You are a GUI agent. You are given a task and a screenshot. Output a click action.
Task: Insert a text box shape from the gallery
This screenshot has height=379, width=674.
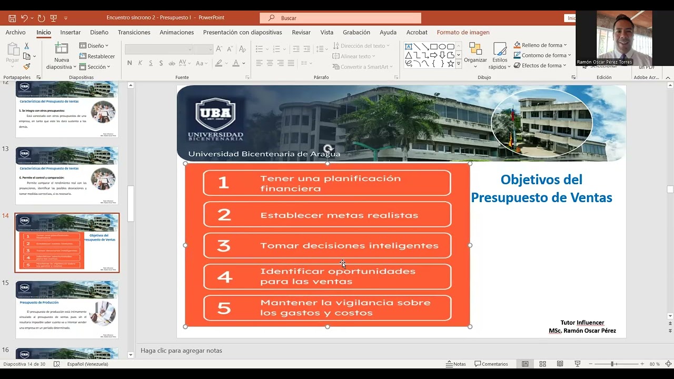click(x=409, y=46)
